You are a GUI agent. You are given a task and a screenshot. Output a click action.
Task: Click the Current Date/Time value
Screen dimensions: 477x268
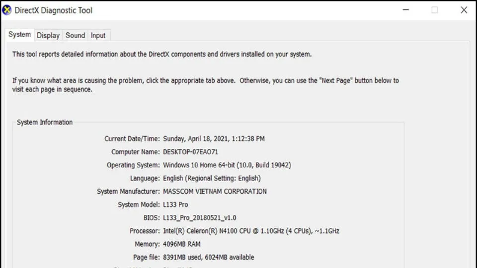(214, 139)
